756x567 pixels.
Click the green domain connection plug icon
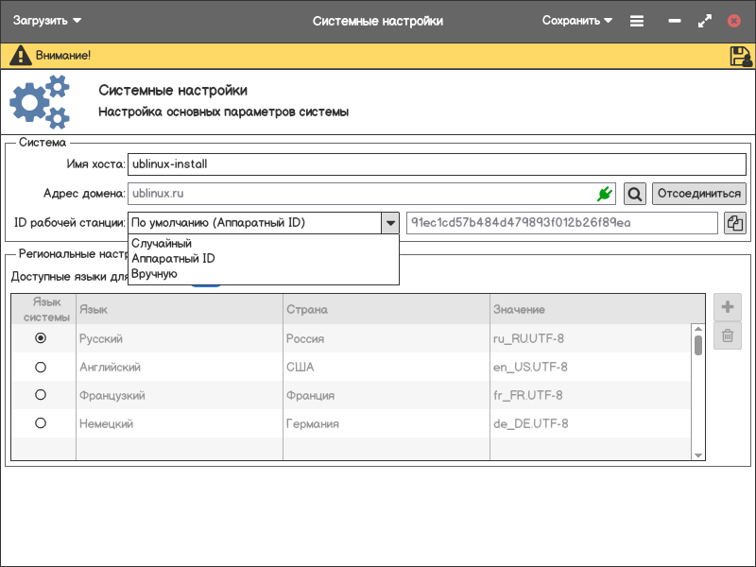pos(605,194)
